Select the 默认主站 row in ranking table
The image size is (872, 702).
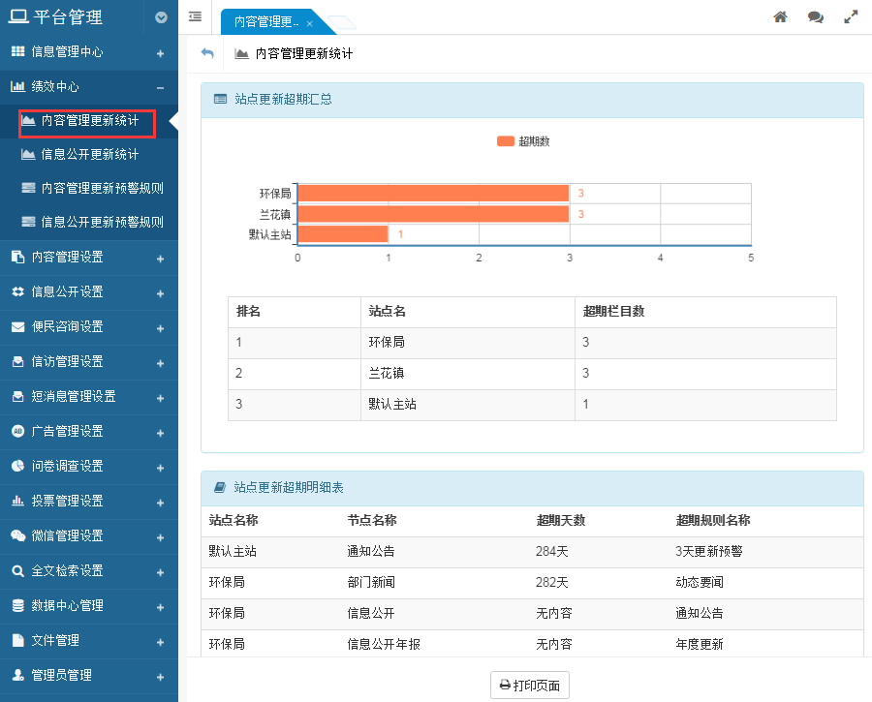531,404
